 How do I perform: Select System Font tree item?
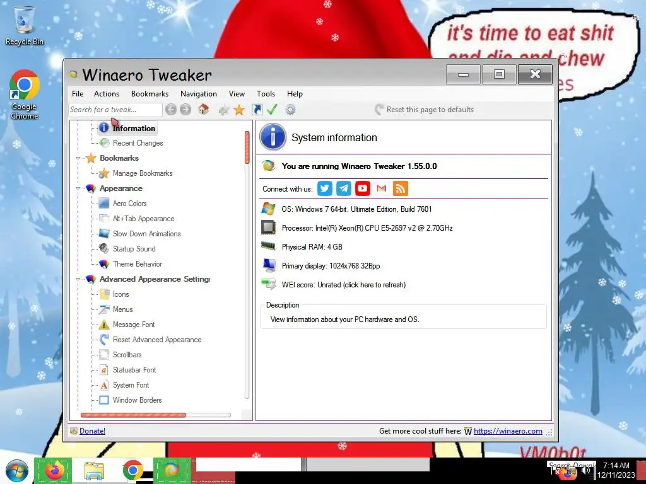coord(131,385)
